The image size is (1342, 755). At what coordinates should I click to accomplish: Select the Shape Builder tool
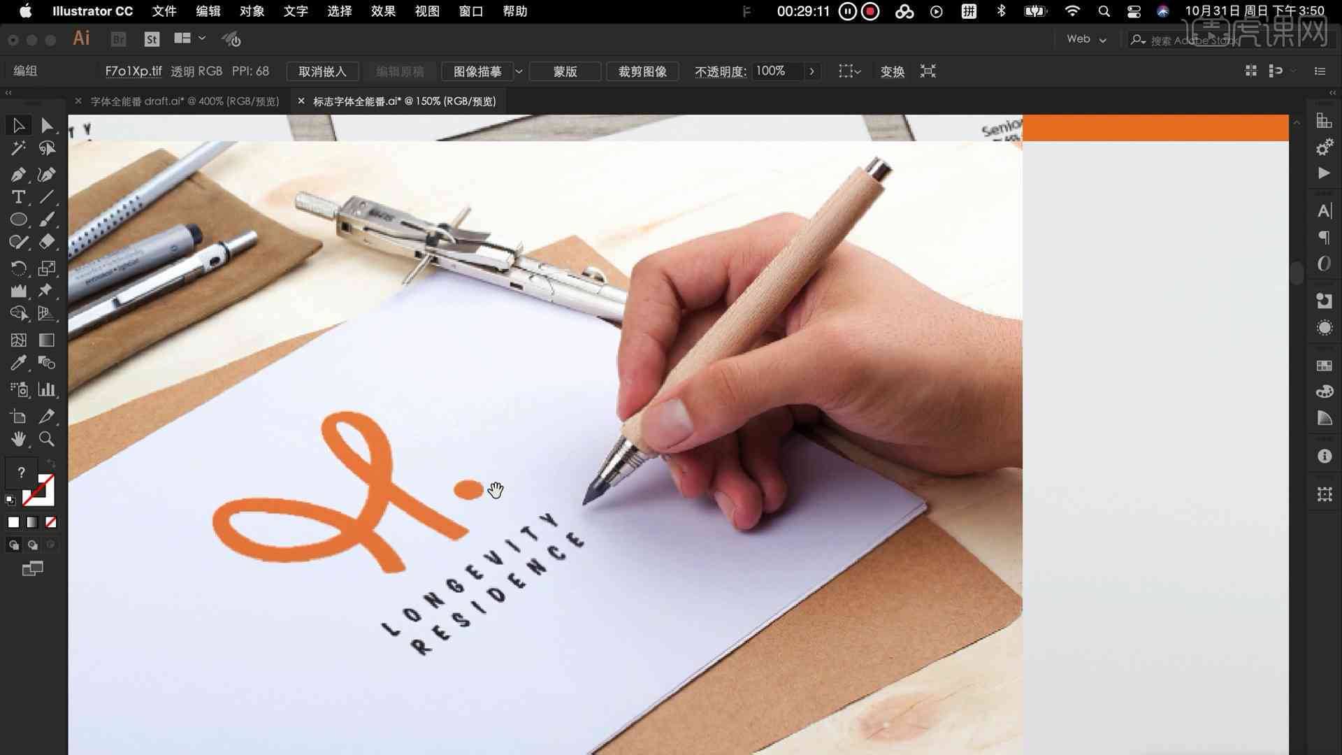pos(18,312)
